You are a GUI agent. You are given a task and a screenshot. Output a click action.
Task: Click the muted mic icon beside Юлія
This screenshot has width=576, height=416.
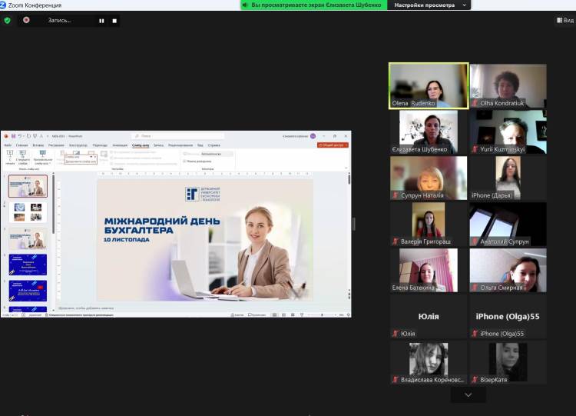395,334
